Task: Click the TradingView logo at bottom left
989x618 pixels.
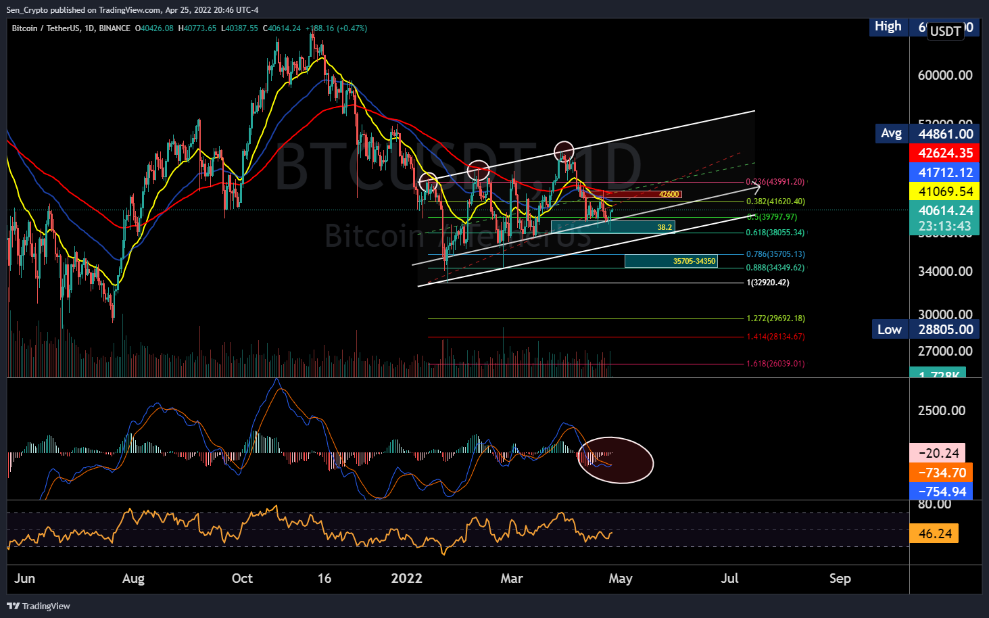Action: [39, 606]
